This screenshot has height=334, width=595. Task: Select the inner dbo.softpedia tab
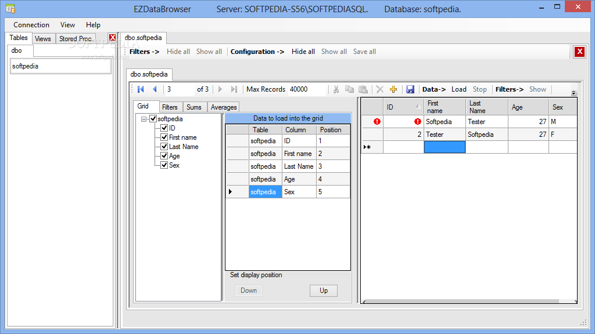pyautogui.click(x=149, y=74)
